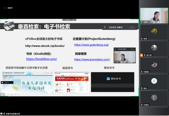Image resolution: width=169 pixels, height=116 pixels.
Task: Open the gutenberg.org hyperlink
Action: click(x=92, y=45)
